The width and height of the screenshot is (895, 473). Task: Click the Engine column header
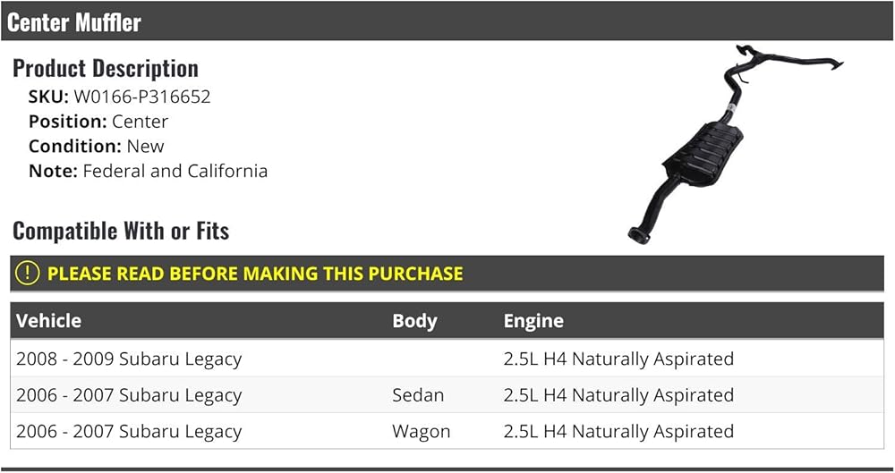[533, 321]
